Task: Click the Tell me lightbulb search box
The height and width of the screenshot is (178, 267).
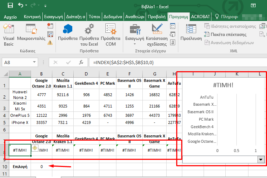Action: click(x=227, y=17)
